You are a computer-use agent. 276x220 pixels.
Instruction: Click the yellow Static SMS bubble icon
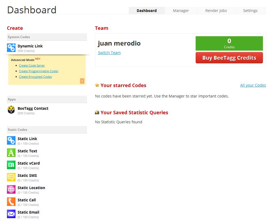pos(11,177)
